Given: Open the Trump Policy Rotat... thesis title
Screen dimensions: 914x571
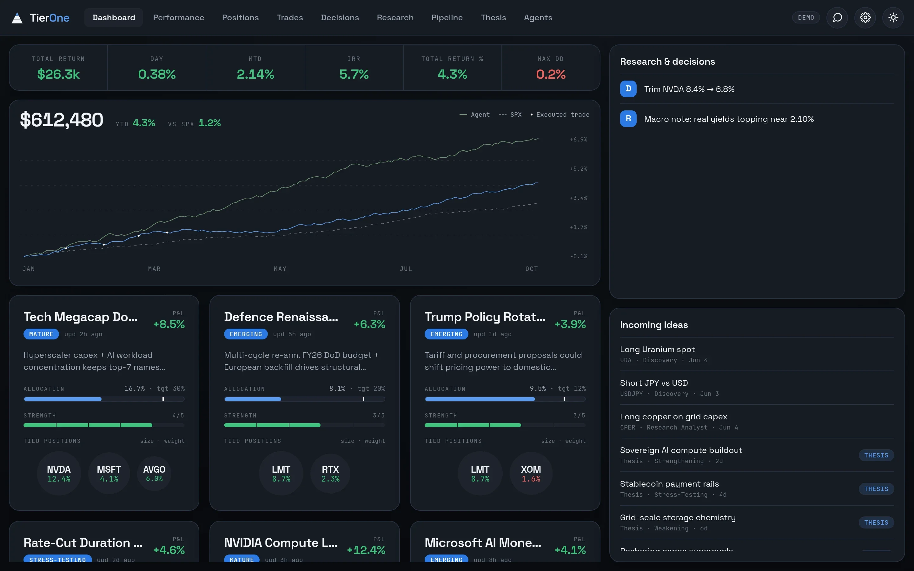Looking at the screenshot, I should pos(485,317).
